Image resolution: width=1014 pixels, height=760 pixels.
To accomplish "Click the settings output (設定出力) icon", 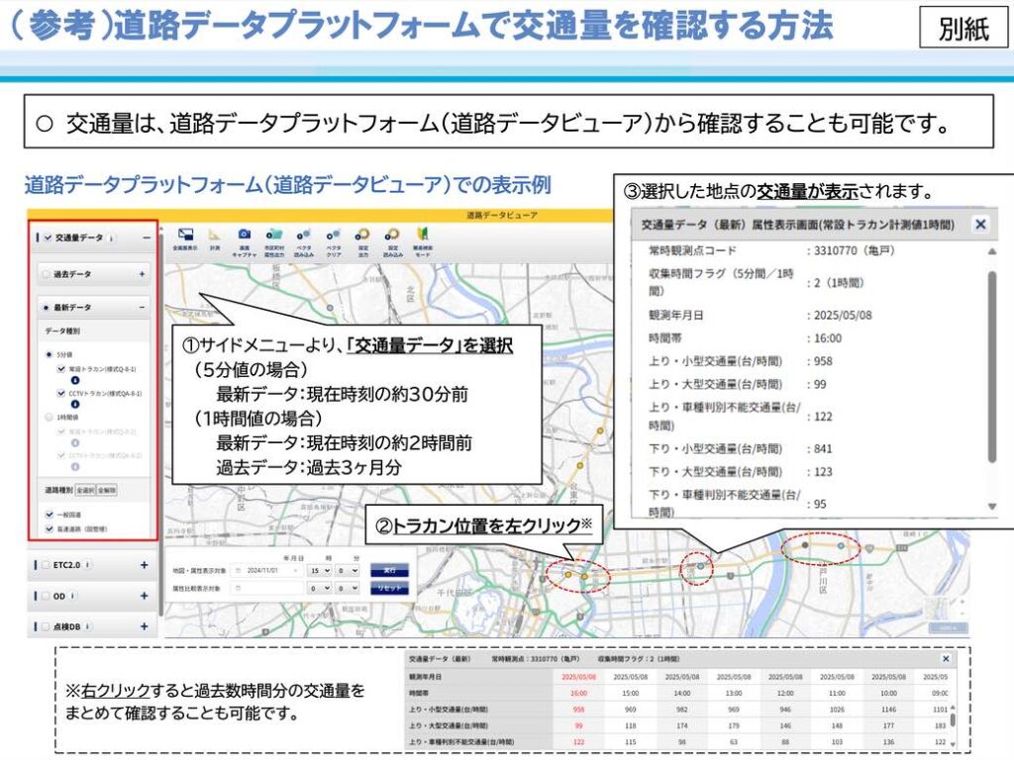I will pyautogui.click(x=362, y=234).
